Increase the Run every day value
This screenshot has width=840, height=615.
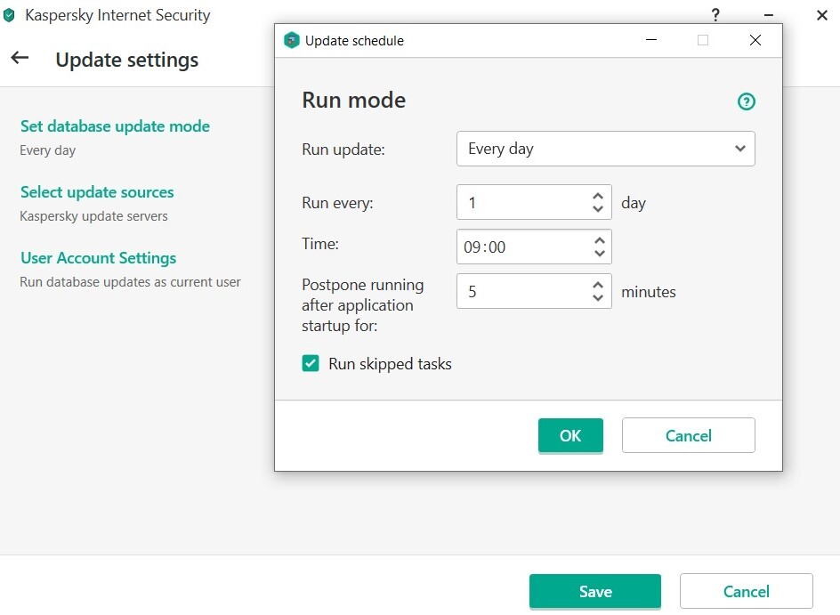point(598,197)
